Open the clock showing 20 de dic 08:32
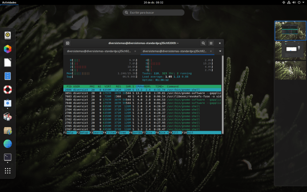 (x=153, y=2)
